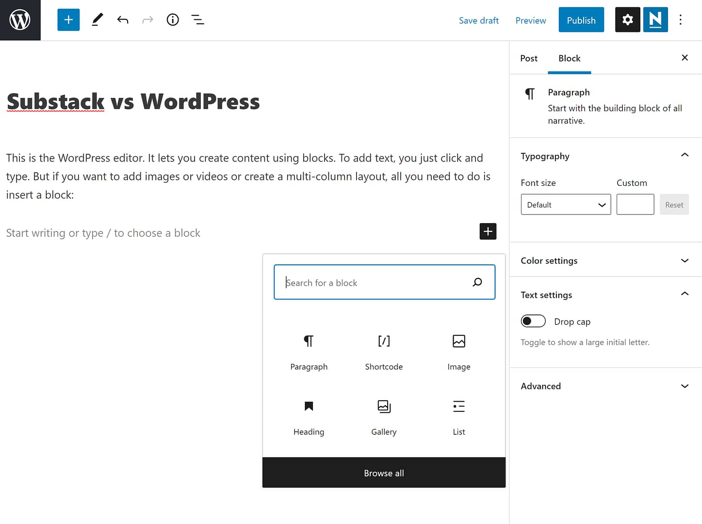This screenshot has height=524, width=702.
Task: Click the WordPress logo home icon
Action: tap(20, 20)
